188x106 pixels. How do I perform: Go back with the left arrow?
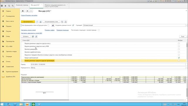[x=27, y=11]
